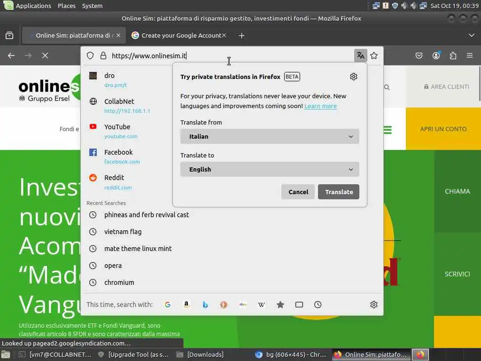Close the Online Sim tab
Viewport: 481px width, 361px height.
coord(118,35)
